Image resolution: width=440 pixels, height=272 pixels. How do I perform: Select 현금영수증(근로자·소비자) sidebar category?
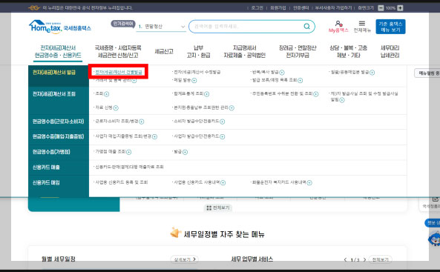(x=59, y=122)
